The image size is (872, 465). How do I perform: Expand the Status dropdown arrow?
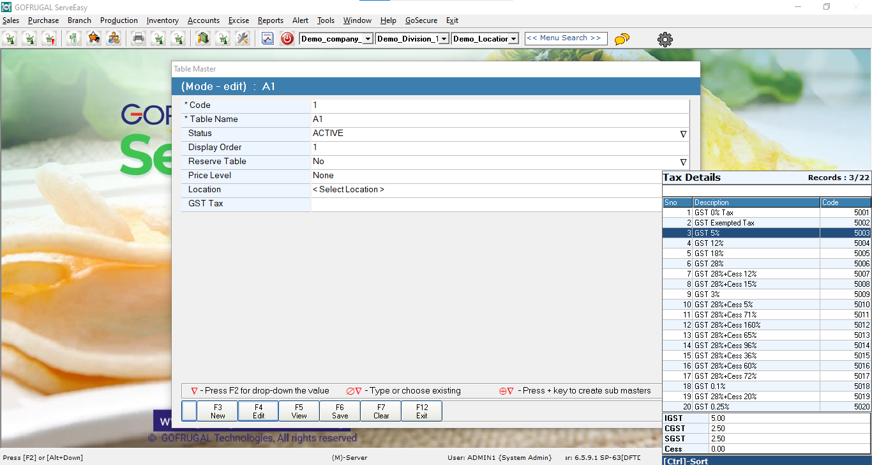tap(683, 133)
